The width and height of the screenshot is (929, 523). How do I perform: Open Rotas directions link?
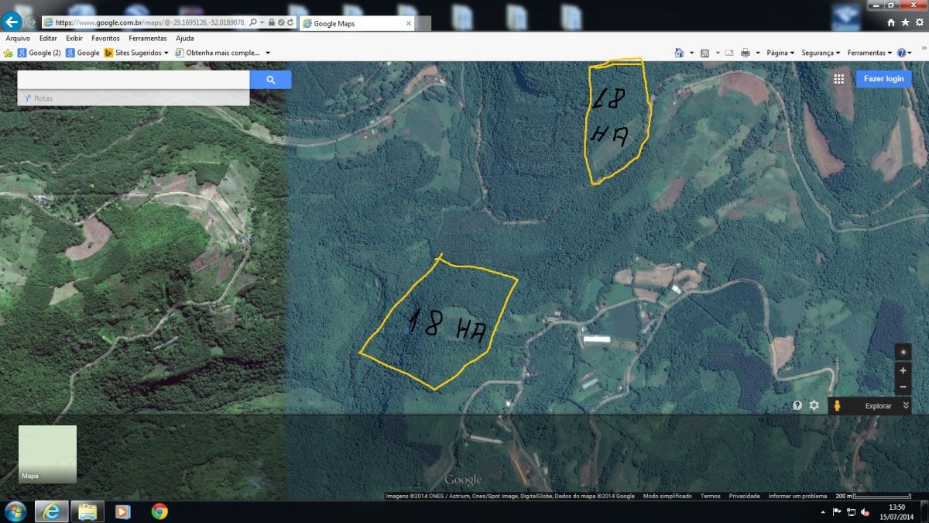click(43, 98)
